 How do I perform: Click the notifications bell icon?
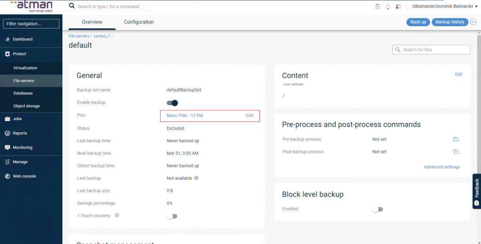click(x=388, y=7)
